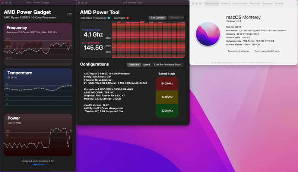This screenshot has width=298, height=172.
Task: Open the Archiviazione tab
Action: (240, 3)
